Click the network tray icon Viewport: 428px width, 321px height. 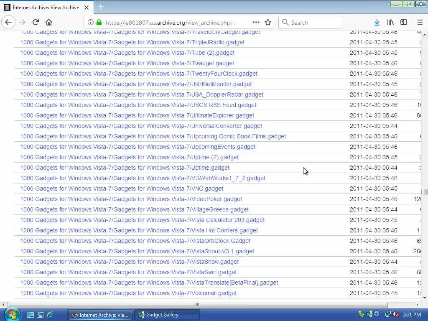click(x=387, y=314)
